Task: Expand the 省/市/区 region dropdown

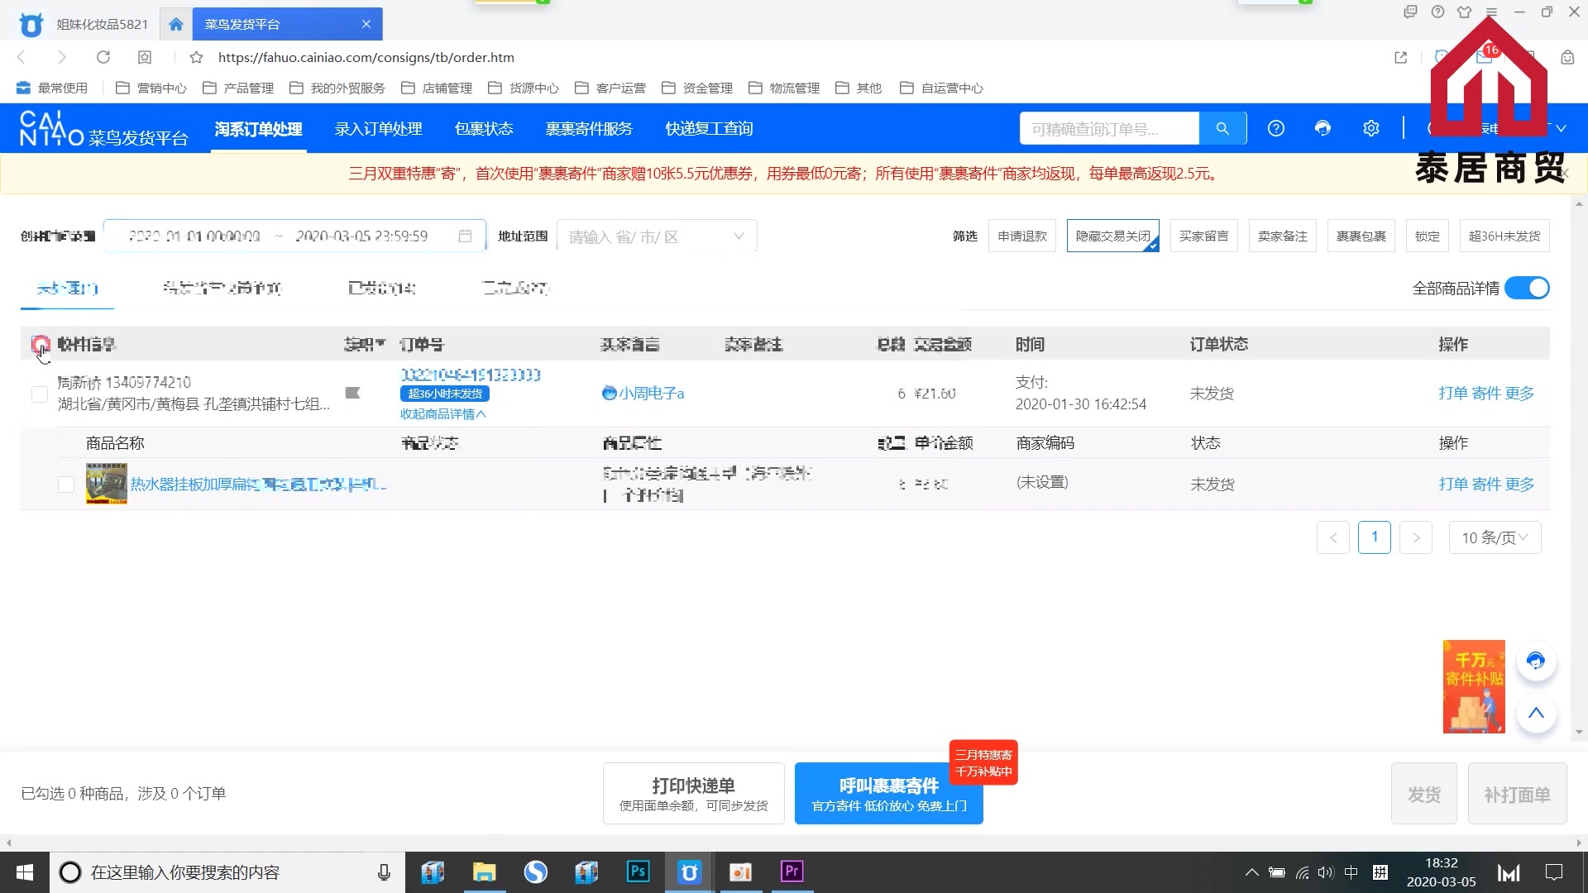Action: 739,236
